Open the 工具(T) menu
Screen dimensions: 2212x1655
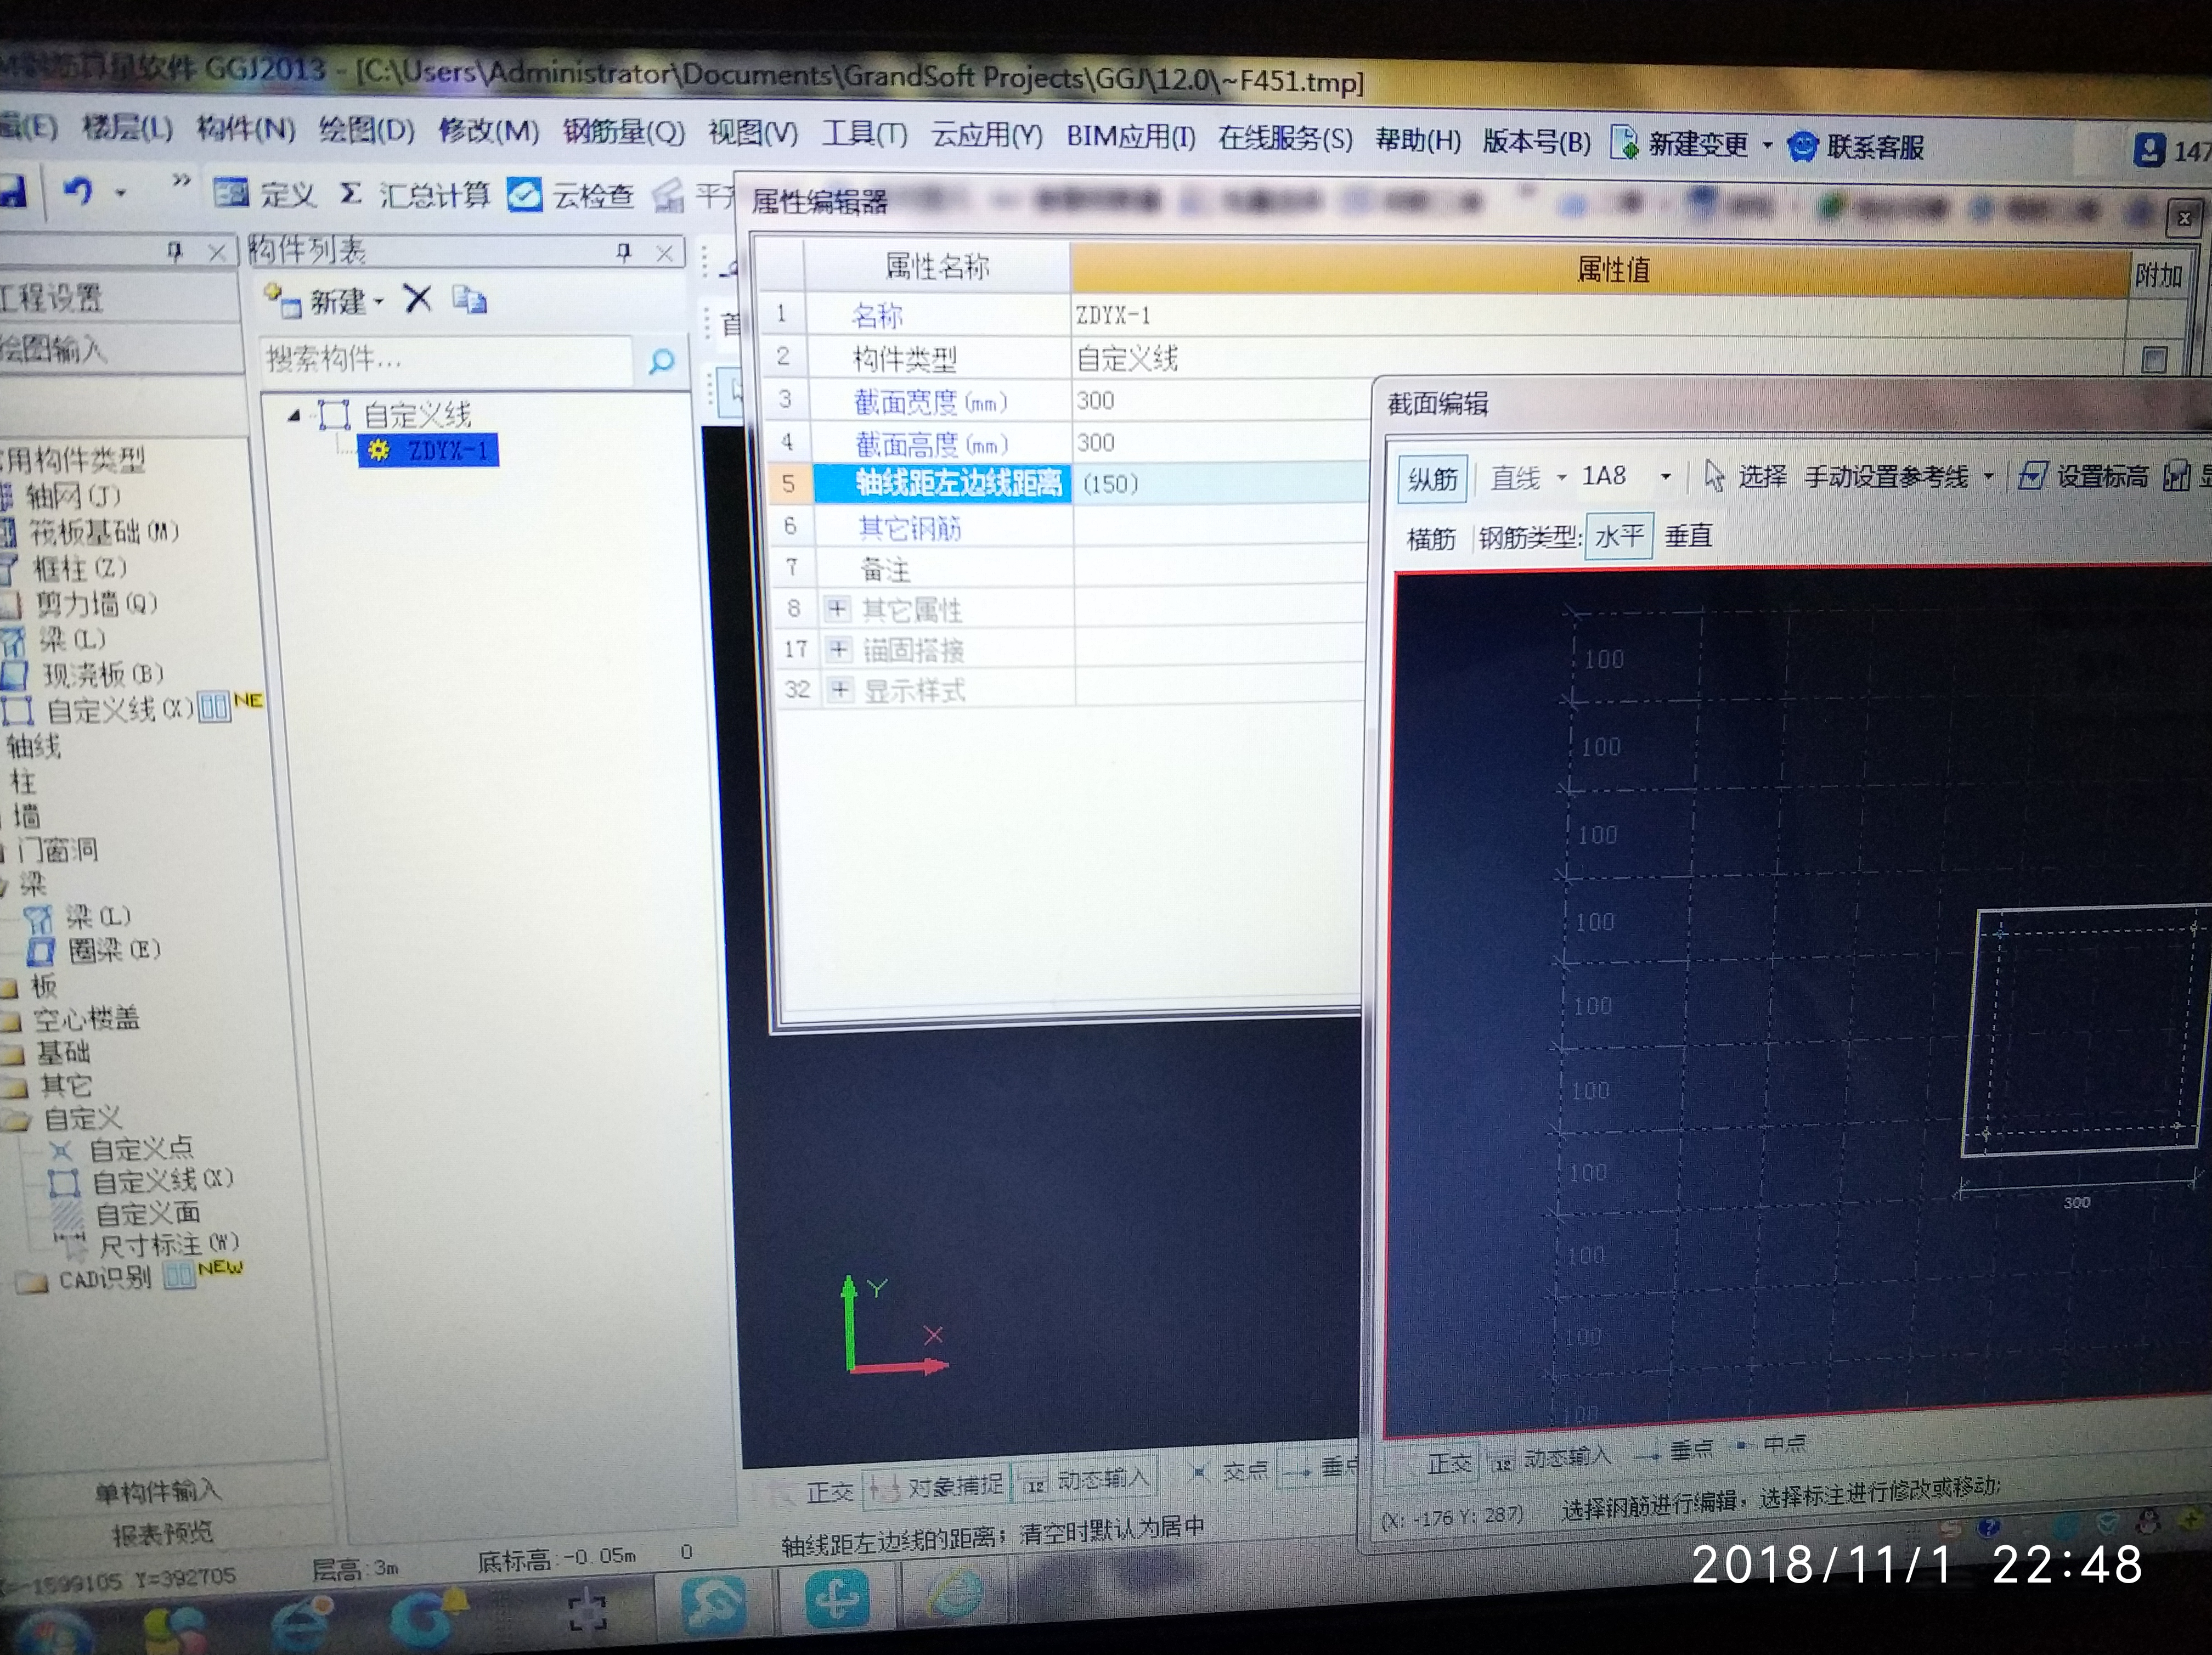point(864,134)
